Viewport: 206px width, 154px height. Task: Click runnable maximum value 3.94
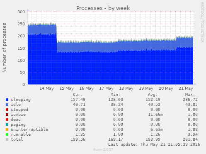(x=193, y=134)
